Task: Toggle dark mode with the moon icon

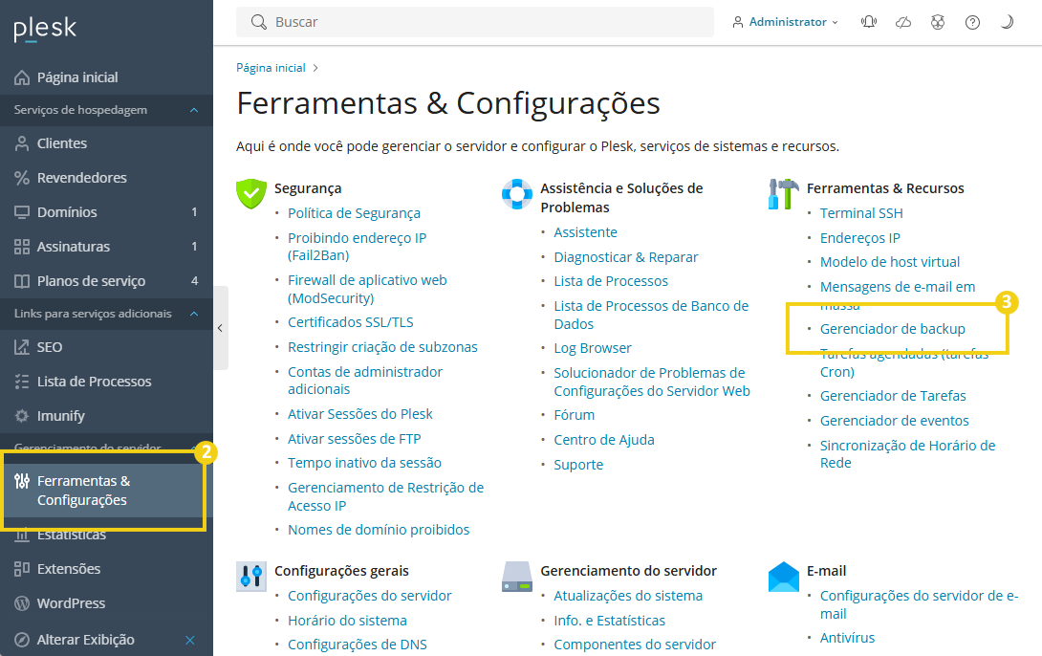Action: coord(1007,21)
